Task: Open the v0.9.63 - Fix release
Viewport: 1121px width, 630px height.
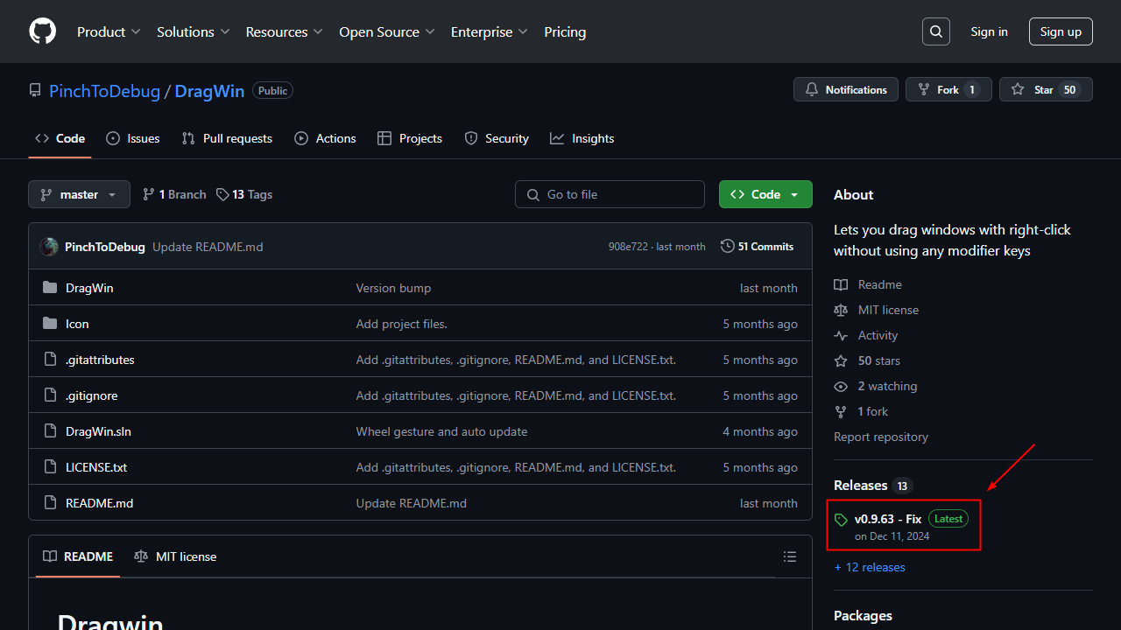Action: (888, 519)
